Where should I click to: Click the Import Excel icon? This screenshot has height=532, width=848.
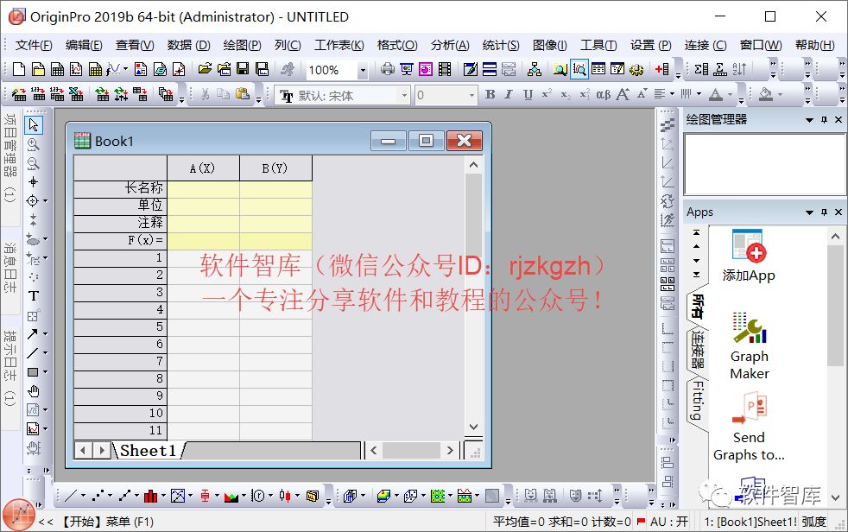76,95
